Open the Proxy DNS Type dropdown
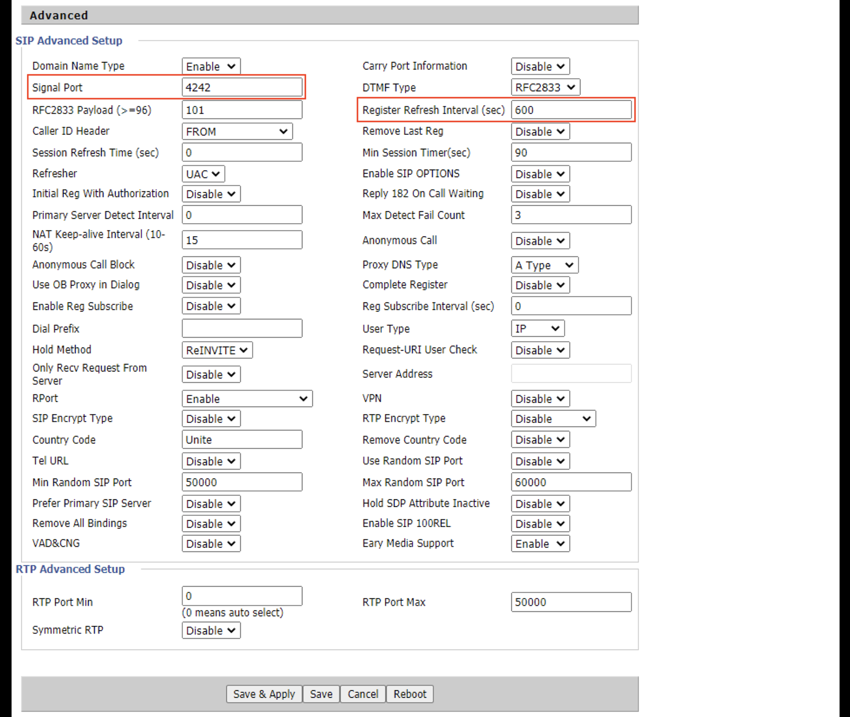This screenshot has height=717, width=850. [x=545, y=265]
